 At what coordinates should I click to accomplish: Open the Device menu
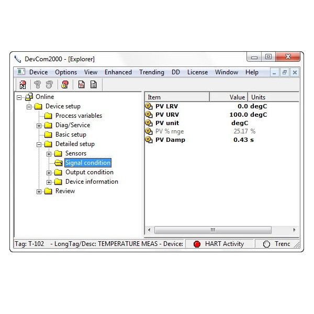(x=38, y=72)
